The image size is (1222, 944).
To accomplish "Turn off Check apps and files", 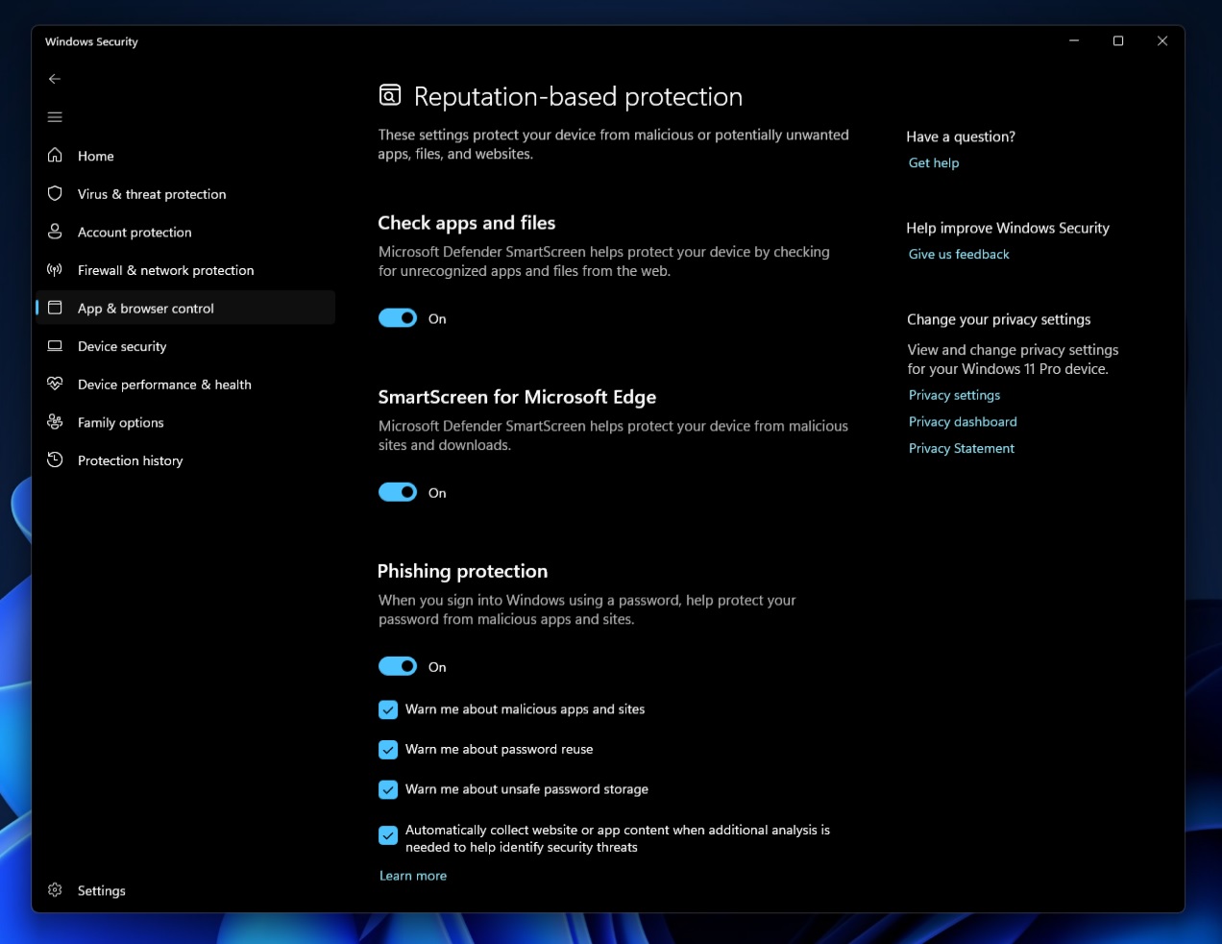I will click(397, 317).
